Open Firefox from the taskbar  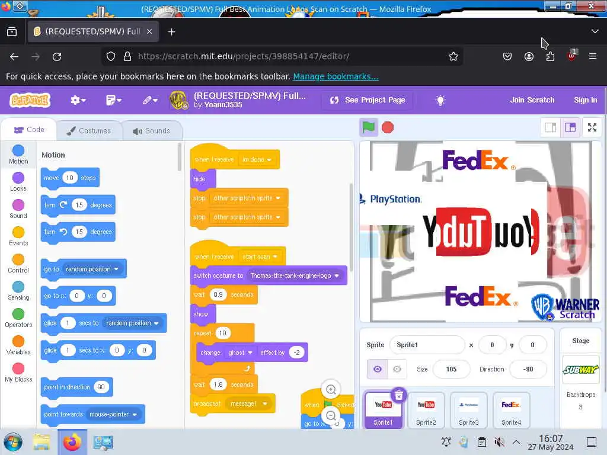click(x=72, y=442)
